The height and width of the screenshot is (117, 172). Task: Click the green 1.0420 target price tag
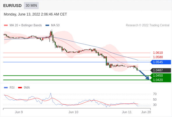(x=161, y=80)
